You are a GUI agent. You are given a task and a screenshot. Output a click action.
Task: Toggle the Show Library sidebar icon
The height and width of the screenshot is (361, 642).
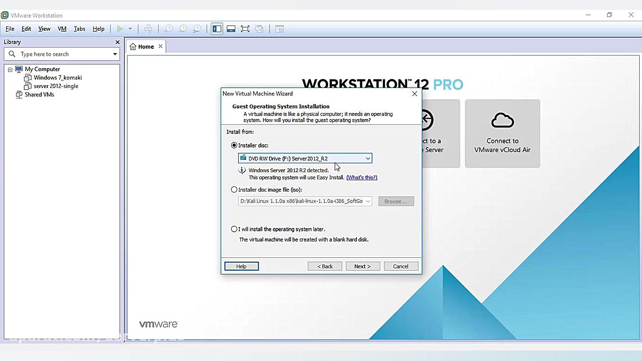(x=217, y=29)
